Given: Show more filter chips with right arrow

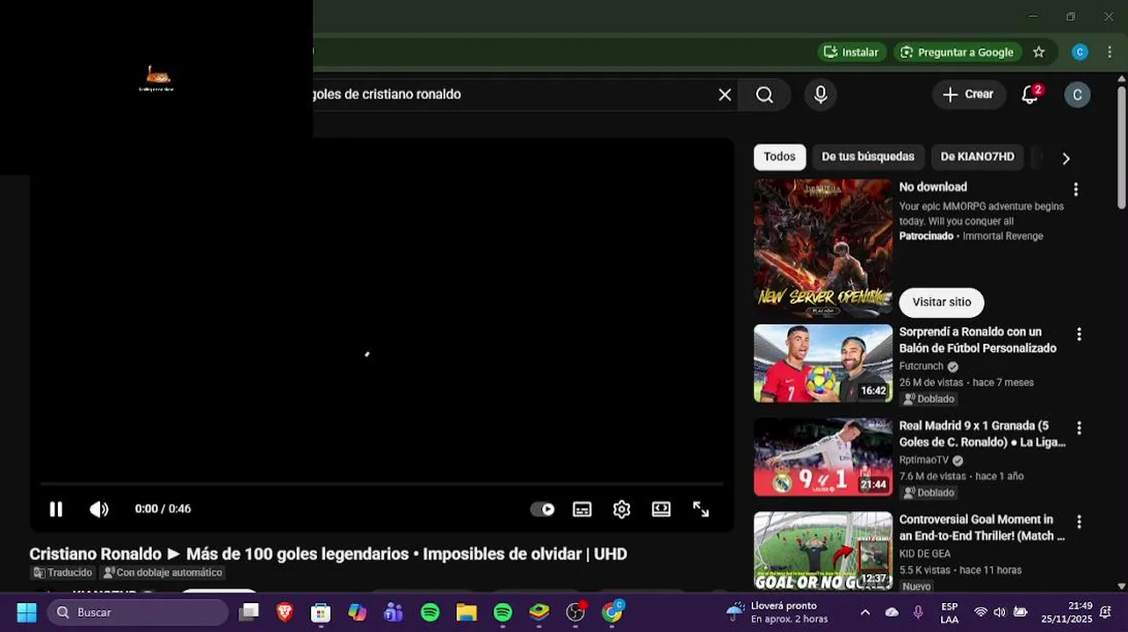Looking at the screenshot, I should (x=1066, y=158).
